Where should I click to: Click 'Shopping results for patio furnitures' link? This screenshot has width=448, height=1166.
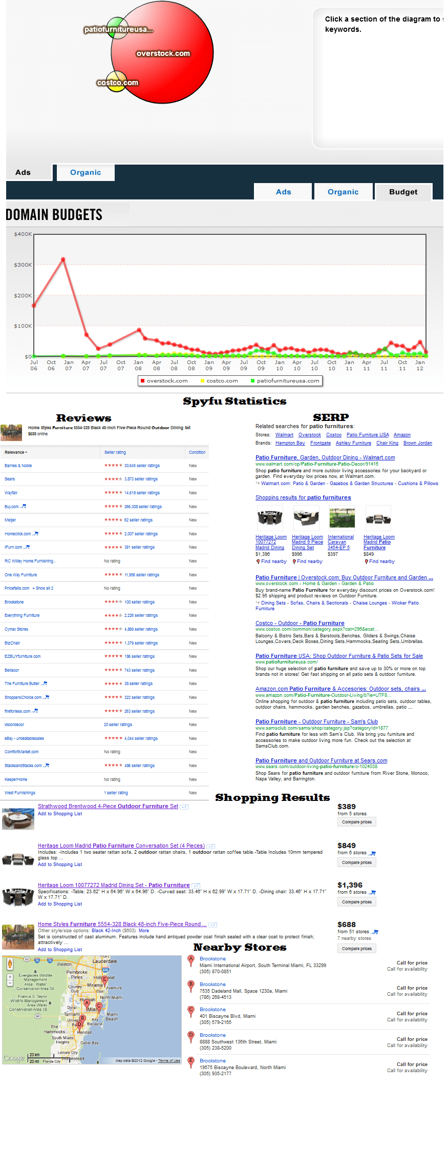pyautogui.click(x=303, y=497)
